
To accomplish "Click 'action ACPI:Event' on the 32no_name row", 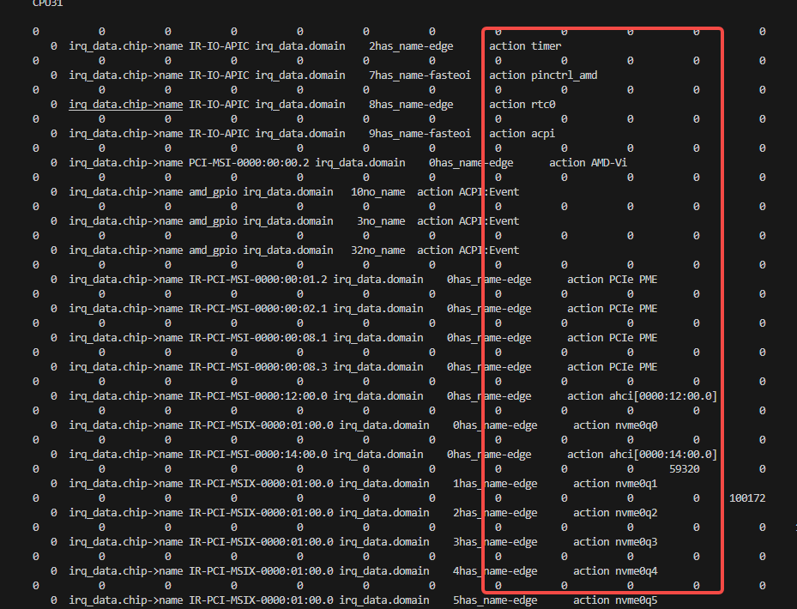I will point(468,250).
